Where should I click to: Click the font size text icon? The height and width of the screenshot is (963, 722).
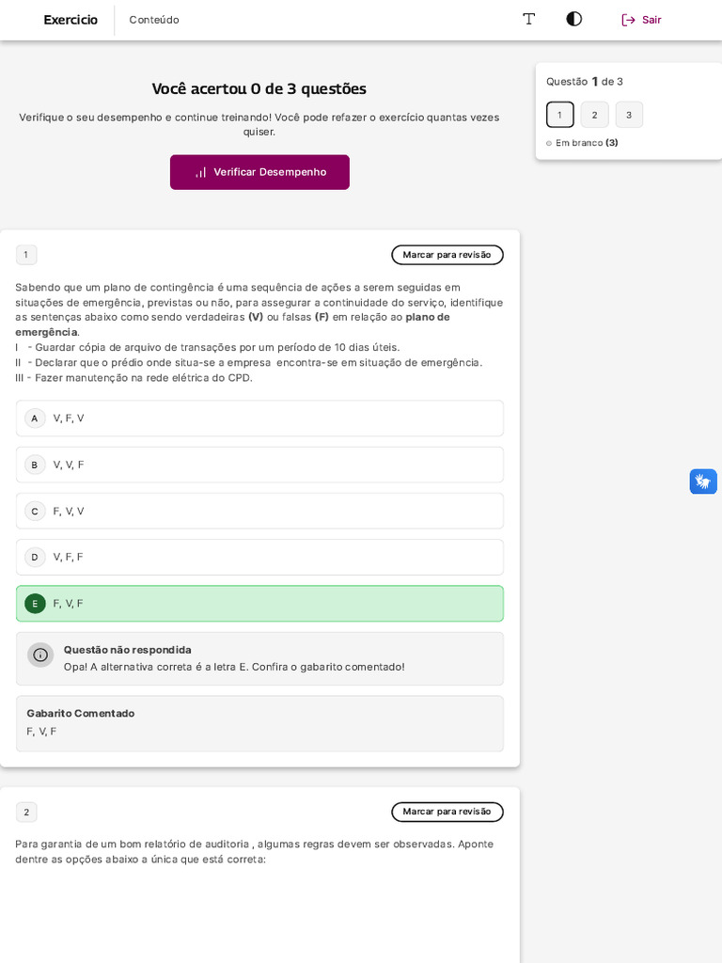coord(528,19)
